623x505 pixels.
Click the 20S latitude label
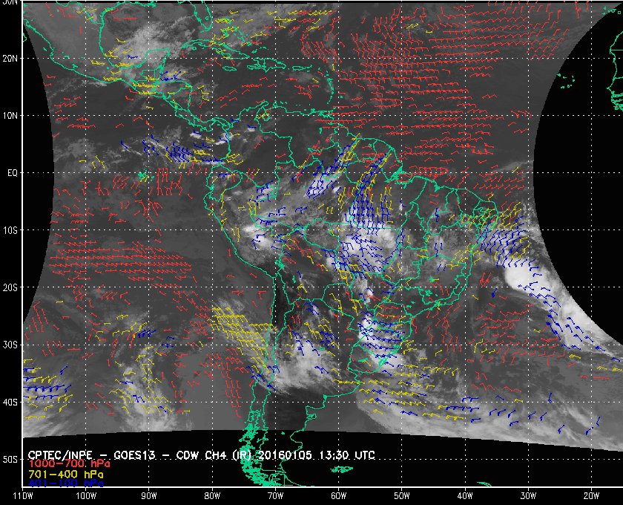tap(10, 287)
